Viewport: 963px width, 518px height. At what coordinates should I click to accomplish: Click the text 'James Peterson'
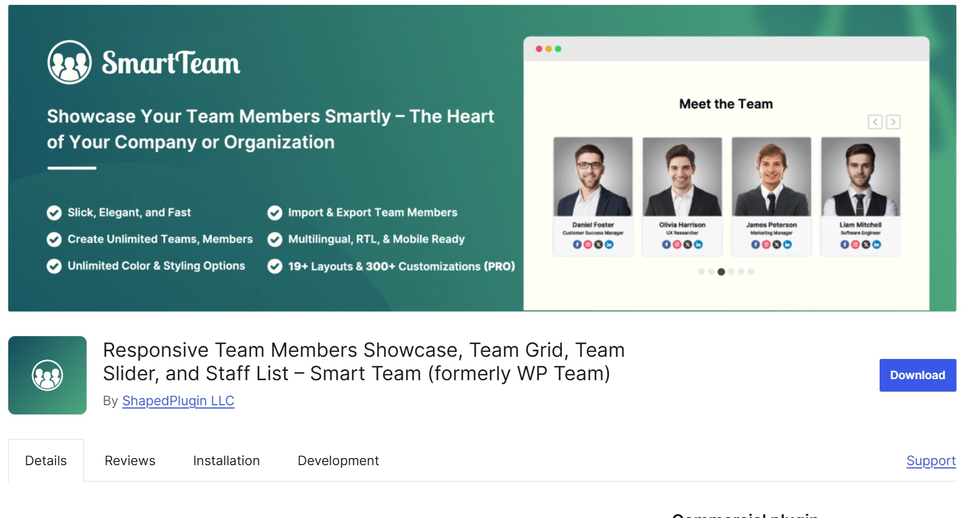coord(771,224)
